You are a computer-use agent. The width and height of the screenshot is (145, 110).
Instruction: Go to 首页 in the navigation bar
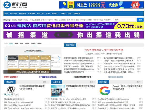tap(6, 13)
